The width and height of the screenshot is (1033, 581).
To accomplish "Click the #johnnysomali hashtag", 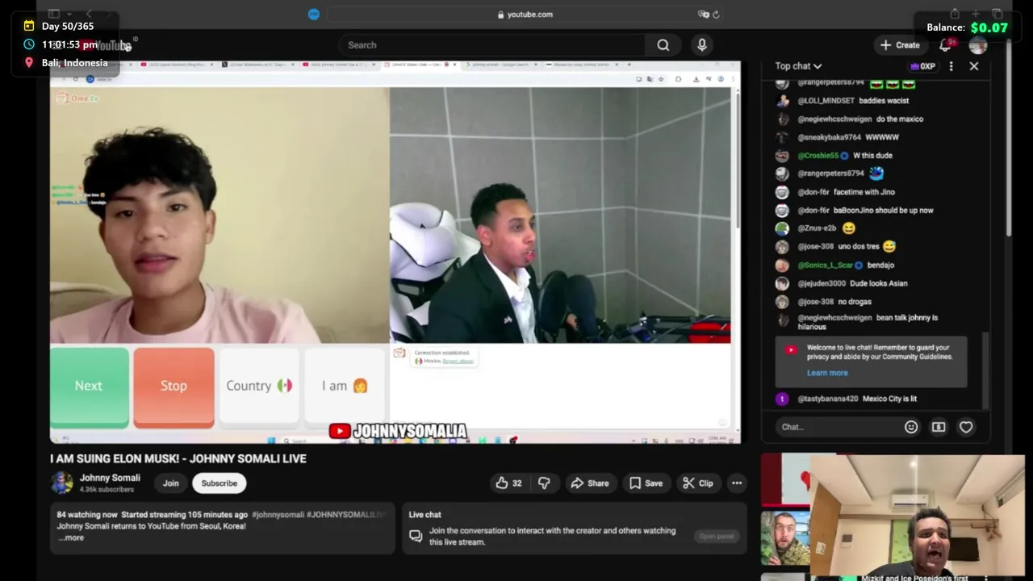I will (278, 515).
